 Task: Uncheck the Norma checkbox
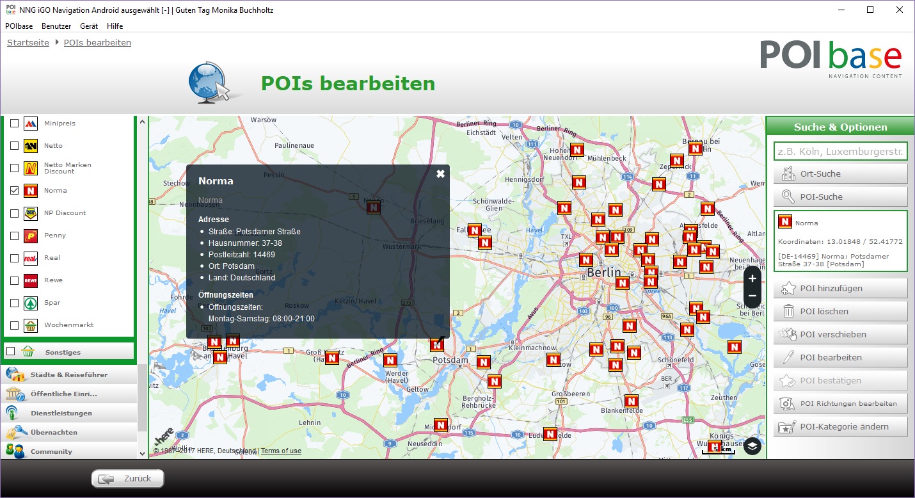15,191
